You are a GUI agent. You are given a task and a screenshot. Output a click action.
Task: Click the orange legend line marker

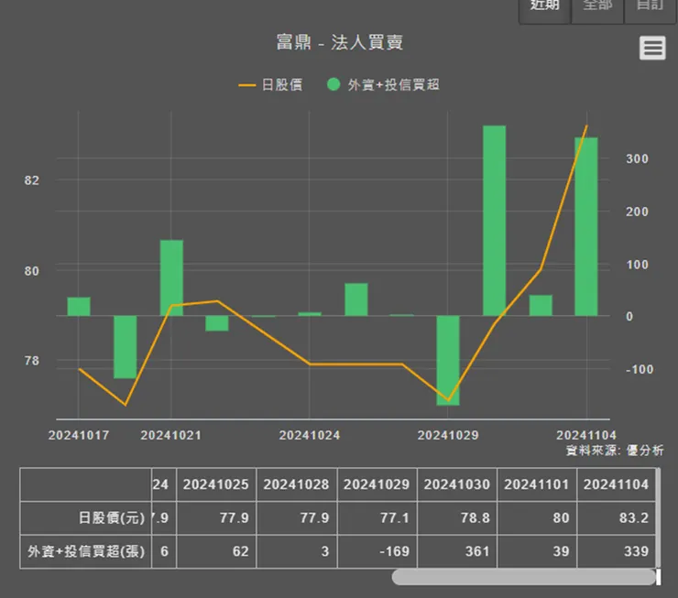point(246,85)
